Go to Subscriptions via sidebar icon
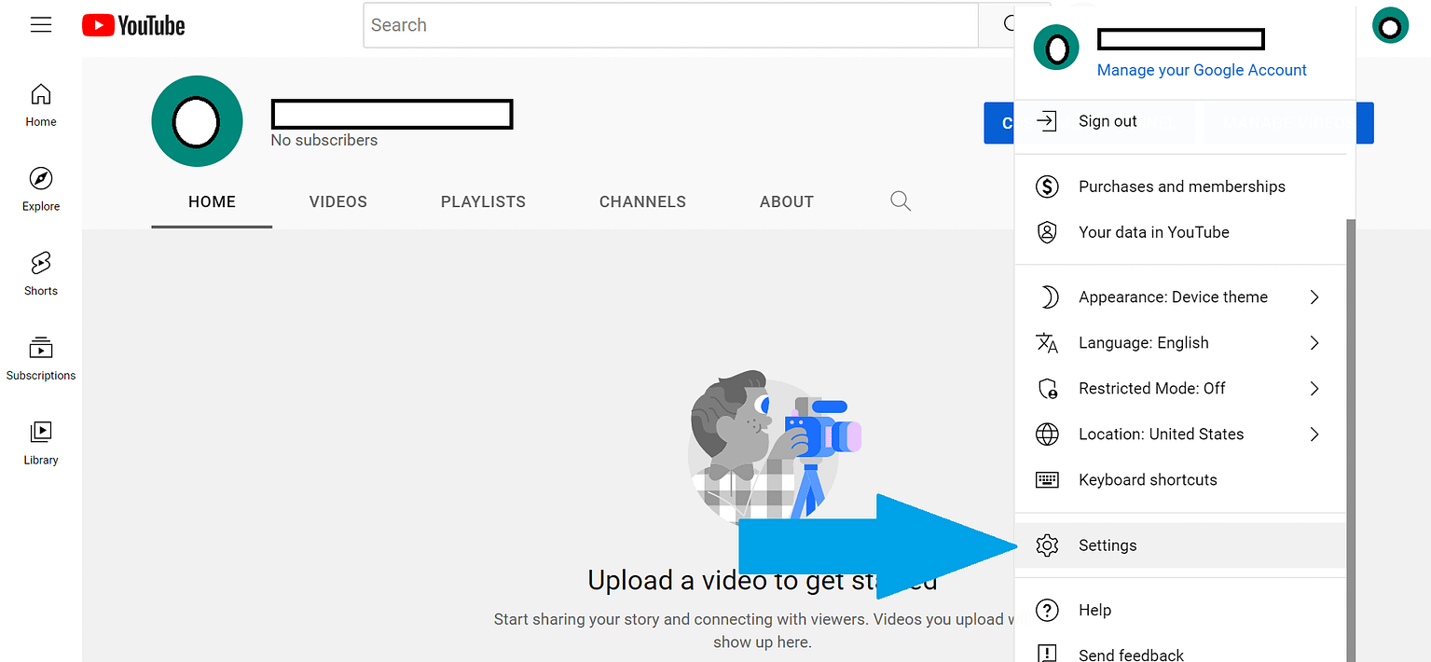 pos(40,357)
